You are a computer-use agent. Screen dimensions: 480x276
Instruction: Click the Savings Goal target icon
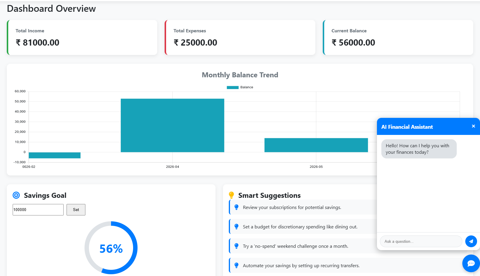pyautogui.click(x=16, y=195)
